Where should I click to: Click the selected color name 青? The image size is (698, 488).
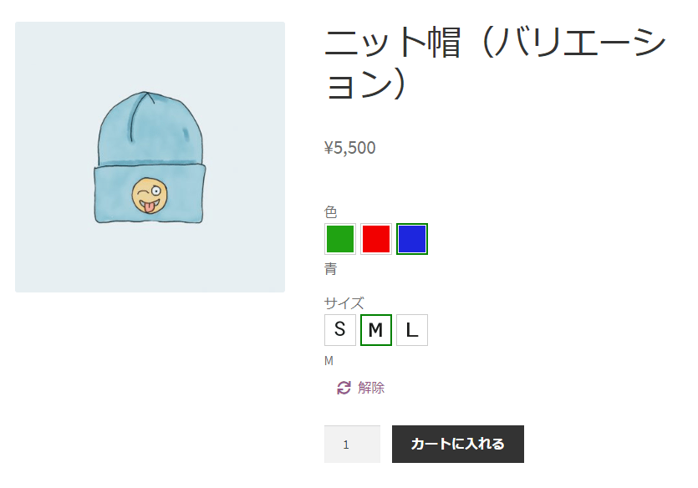point(331,269)
